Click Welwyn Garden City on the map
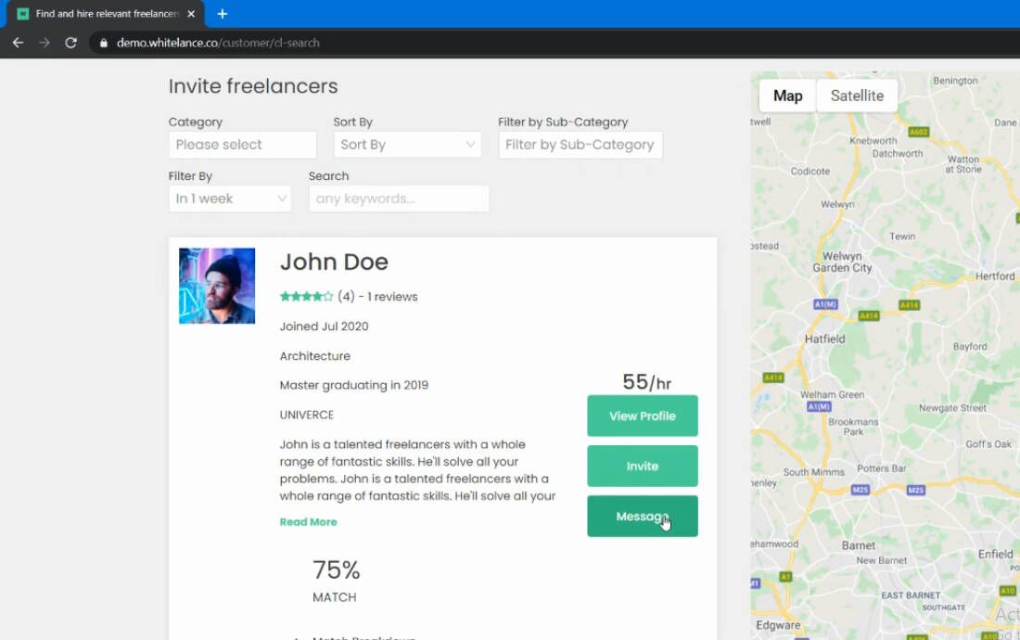The height and width of the screenshot is (640, 1020). [x=842, y=262]
